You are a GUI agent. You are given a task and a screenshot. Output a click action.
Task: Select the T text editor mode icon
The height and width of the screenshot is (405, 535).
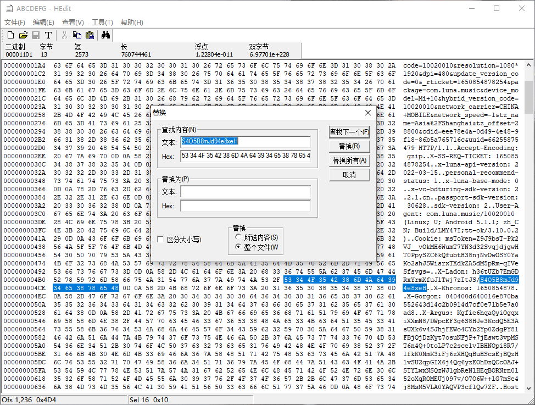(x=48, y=34)
